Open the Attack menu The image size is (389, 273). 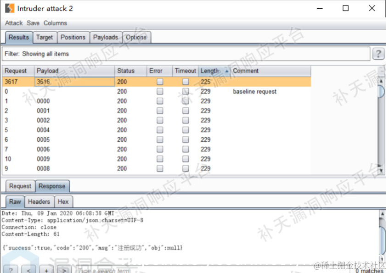pos(14,23)
